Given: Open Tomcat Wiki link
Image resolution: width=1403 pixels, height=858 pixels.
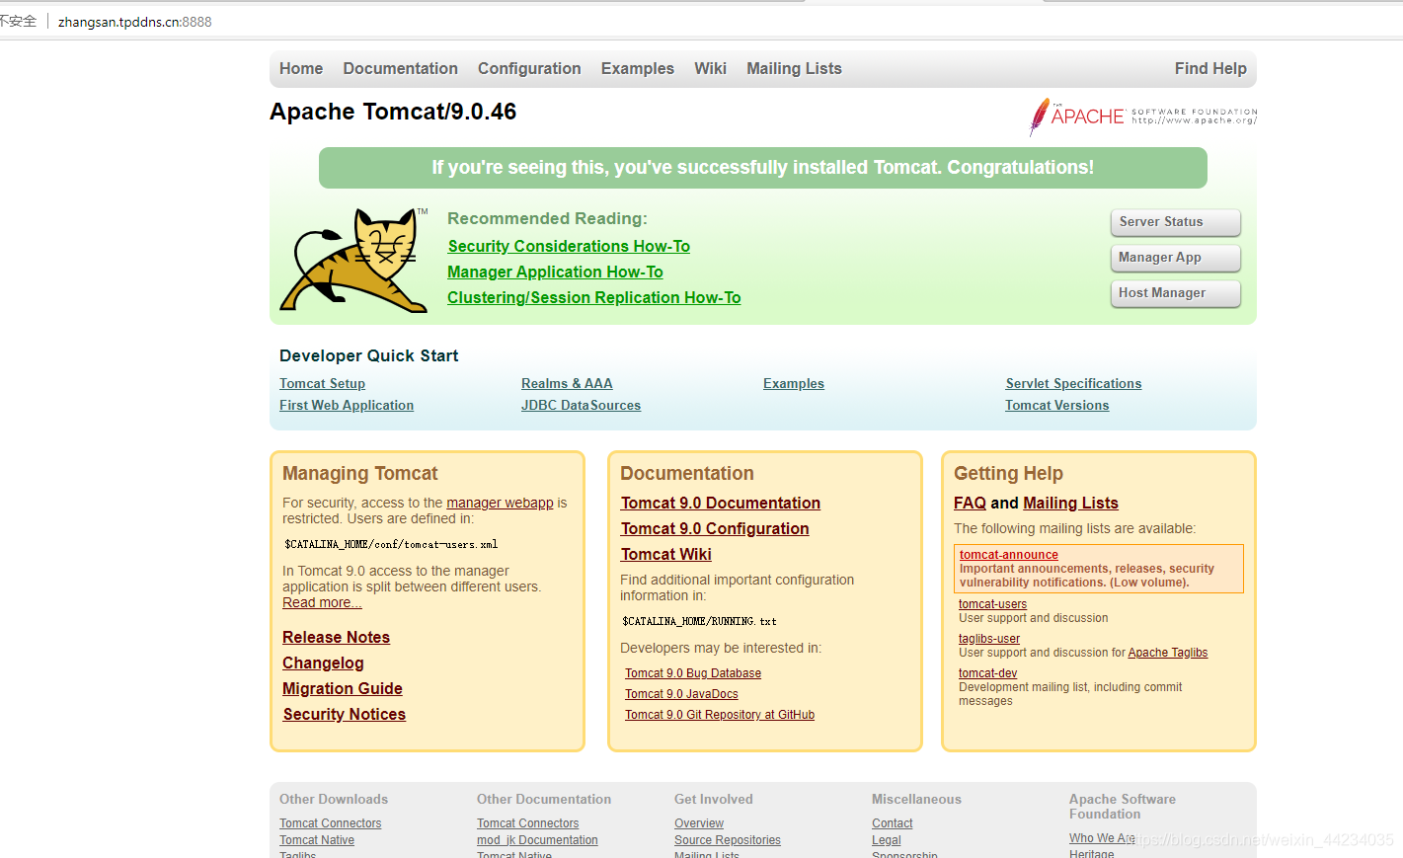Looking at the screenshot, I should [665, 555].
